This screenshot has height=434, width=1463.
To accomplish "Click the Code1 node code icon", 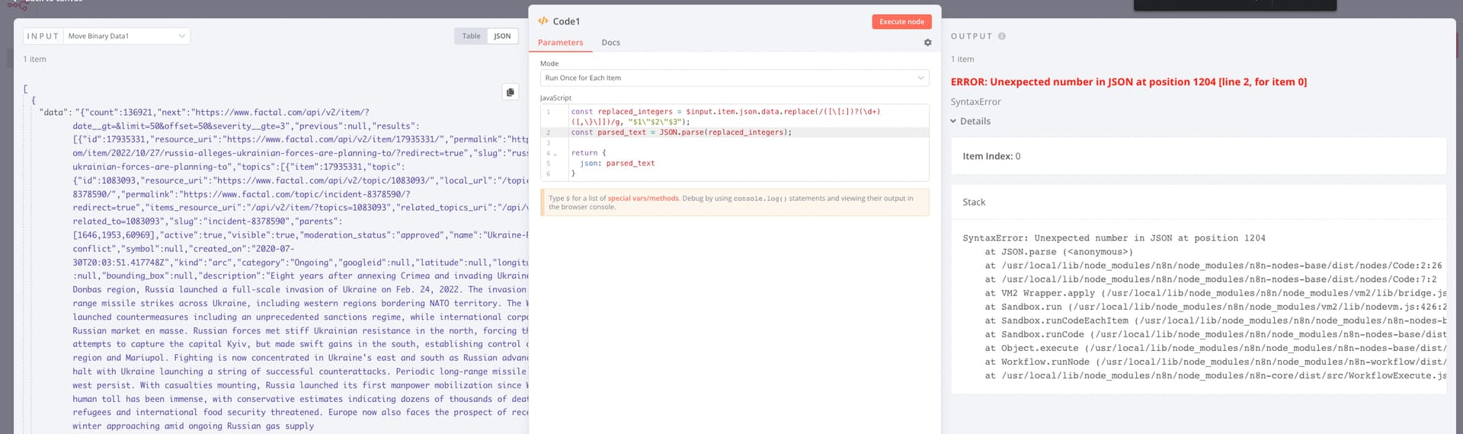I will pyautogui.click(x=543, y=21).
